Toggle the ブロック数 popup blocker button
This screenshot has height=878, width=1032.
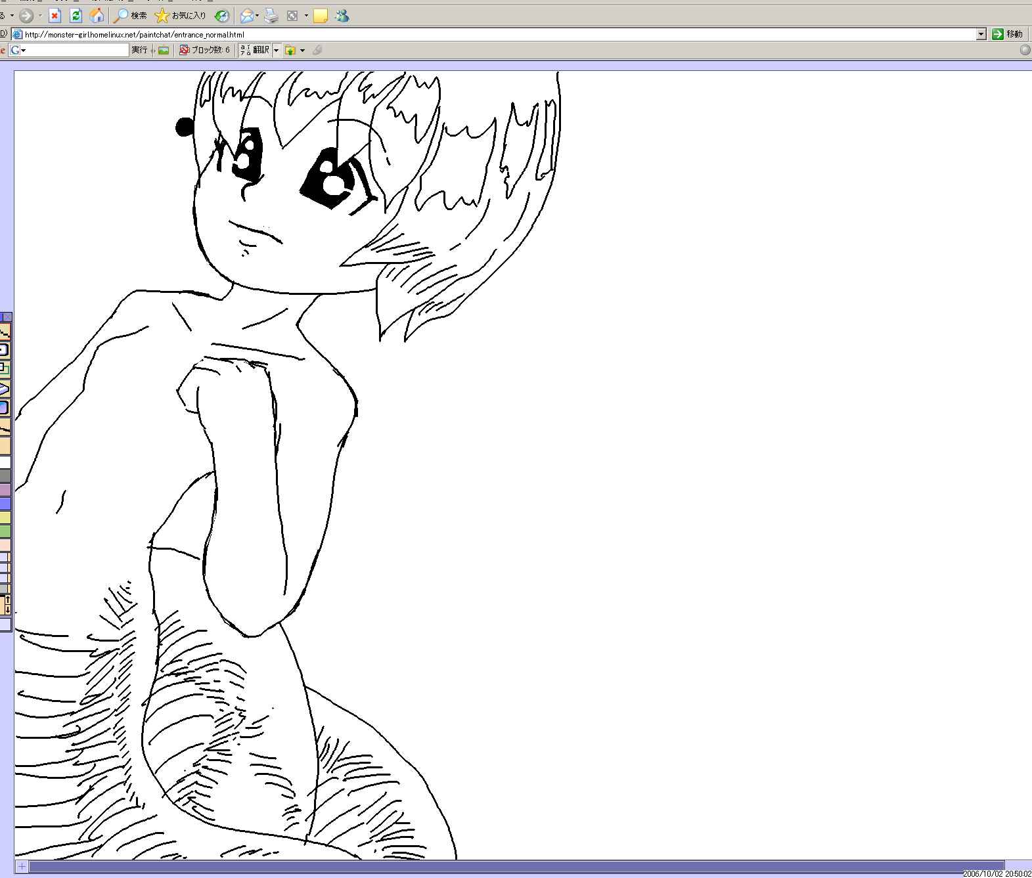[x=205, y=50]
